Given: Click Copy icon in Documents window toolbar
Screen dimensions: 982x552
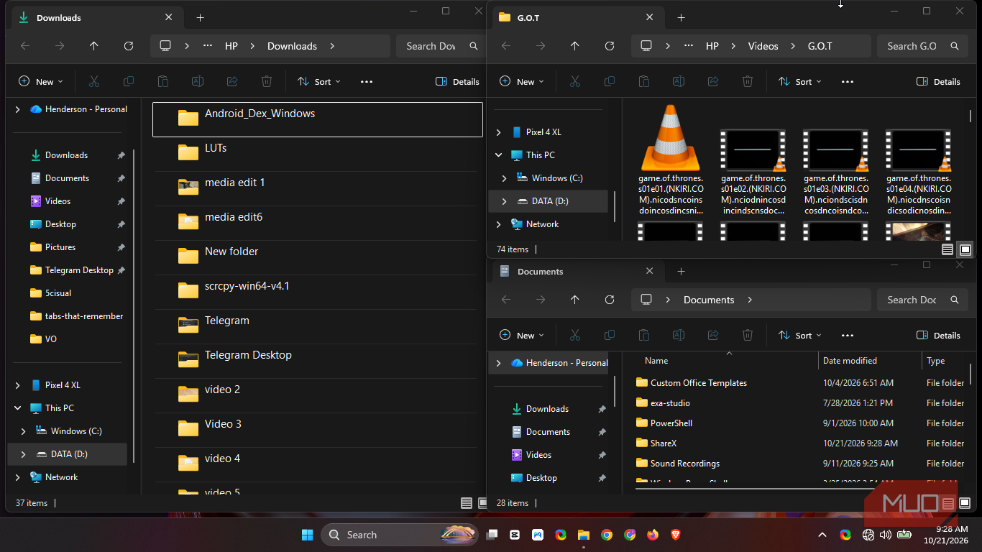Looking at the screenshot, I should [x=610, y=335].
